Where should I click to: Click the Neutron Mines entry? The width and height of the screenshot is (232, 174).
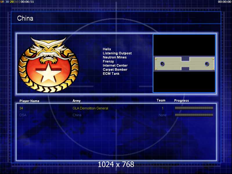115,57
